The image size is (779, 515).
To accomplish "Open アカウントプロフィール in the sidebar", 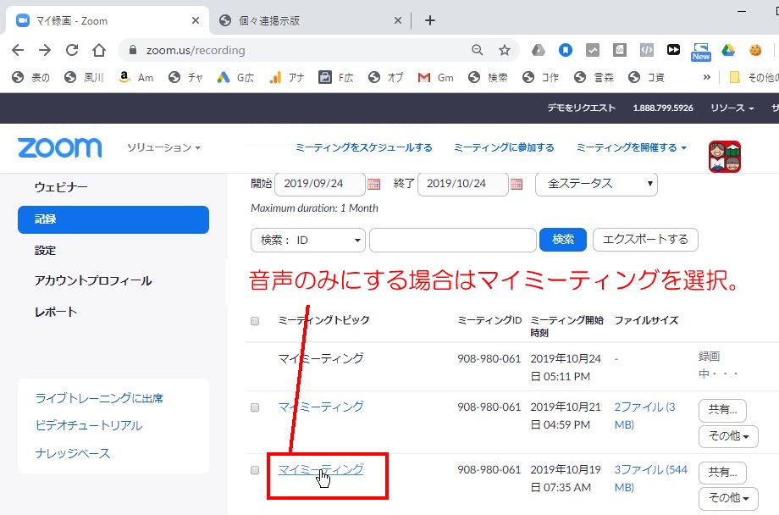I will [93, 281].
